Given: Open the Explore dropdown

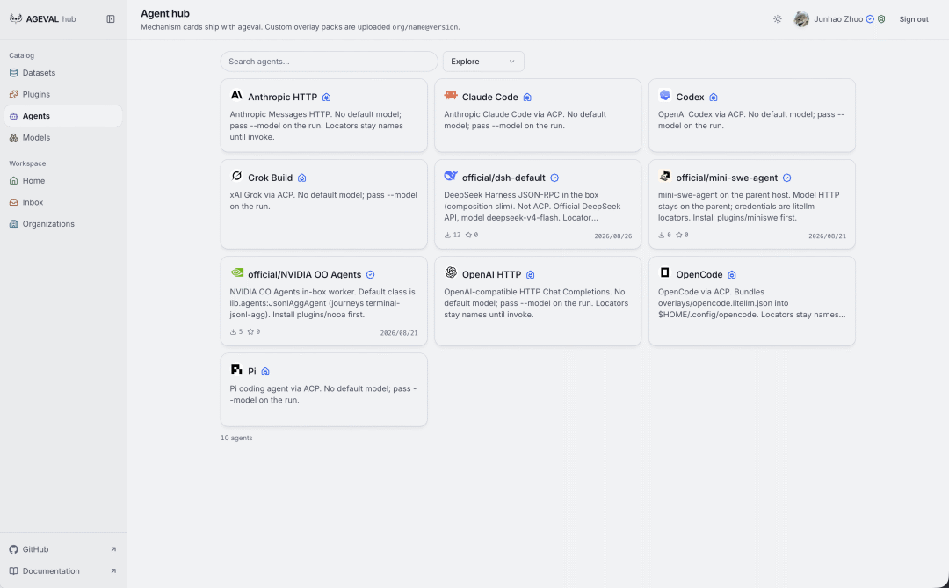Looking at the screenshot, I should (x=483, y=62).
